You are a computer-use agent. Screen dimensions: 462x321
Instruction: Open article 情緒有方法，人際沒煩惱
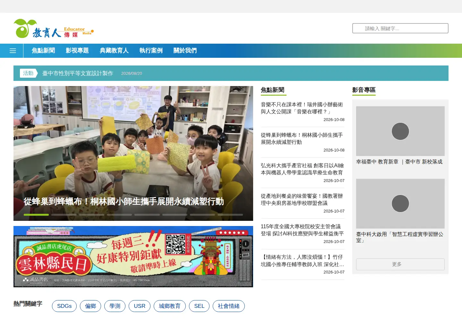point(303,261)
